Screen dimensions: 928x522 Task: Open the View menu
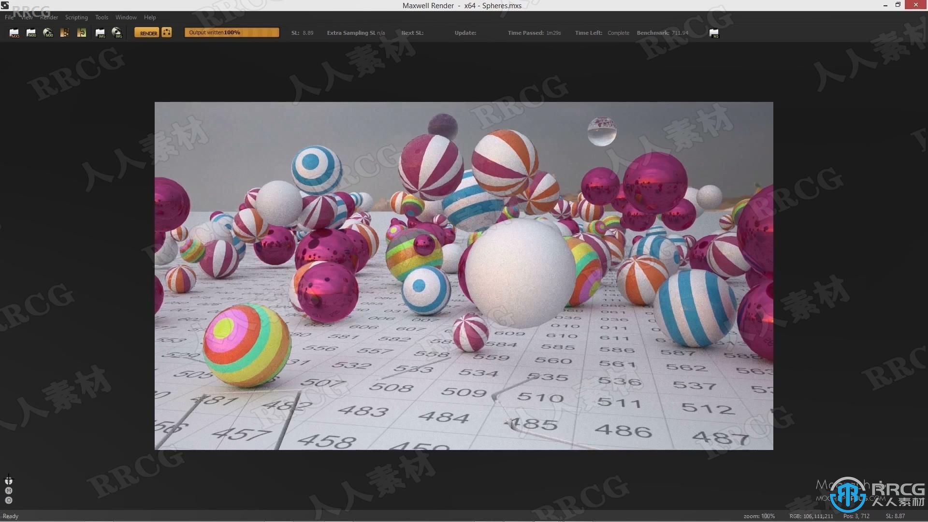pos(27,17)
